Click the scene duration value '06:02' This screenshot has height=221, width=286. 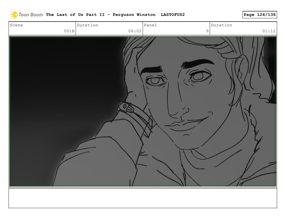coord(135,31)
